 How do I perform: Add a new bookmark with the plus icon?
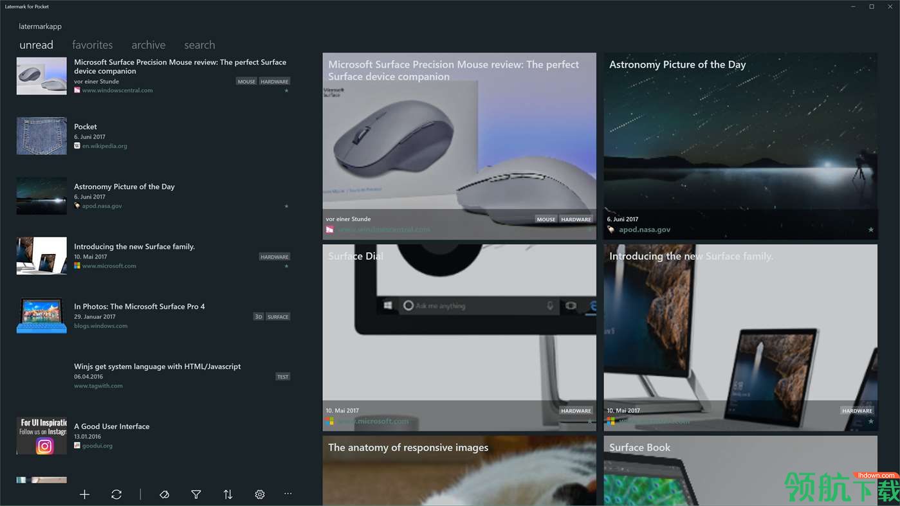click(x=84, y=494)
